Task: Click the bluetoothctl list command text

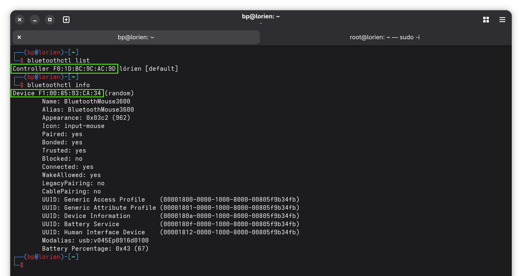Action: [58, 61]
